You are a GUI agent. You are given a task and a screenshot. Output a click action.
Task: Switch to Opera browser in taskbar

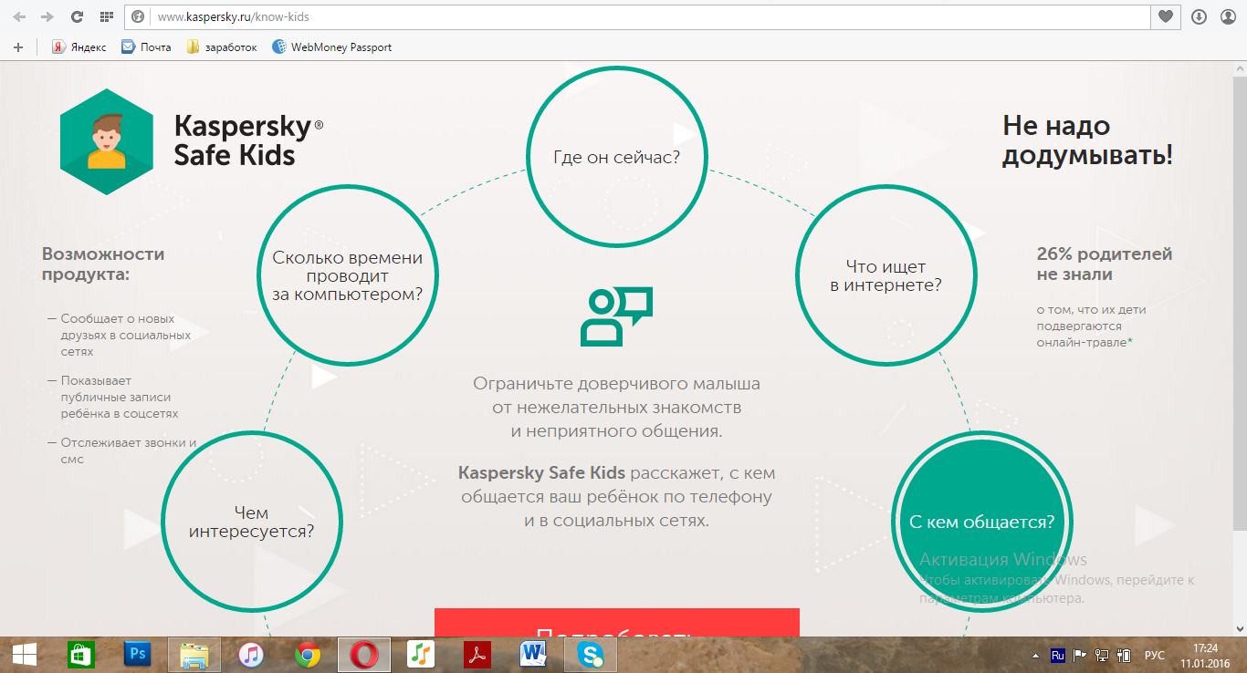(364, 654)
